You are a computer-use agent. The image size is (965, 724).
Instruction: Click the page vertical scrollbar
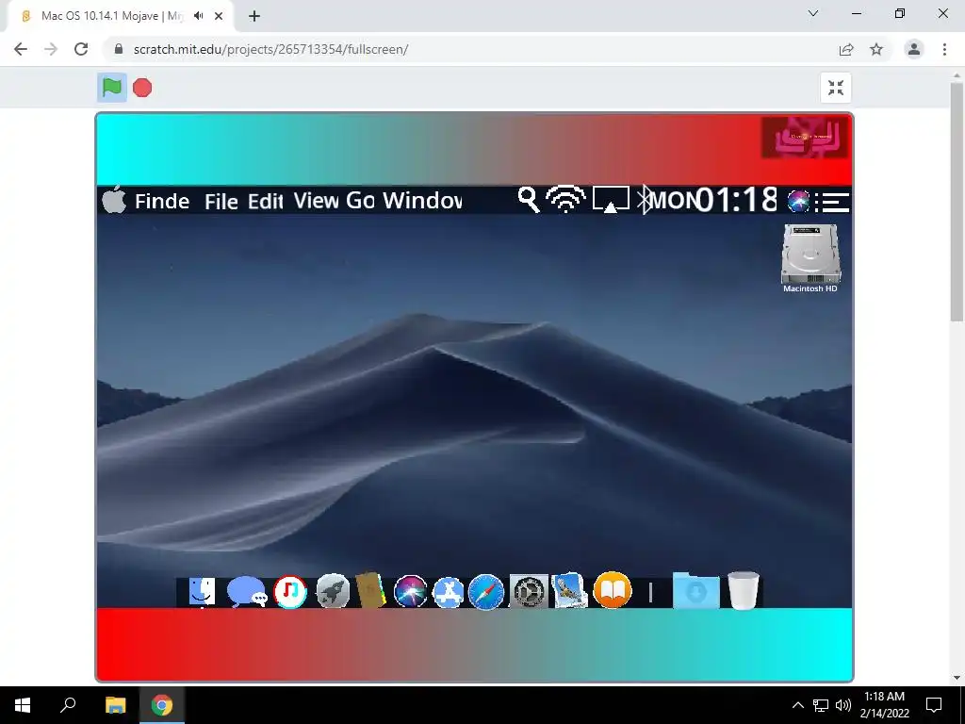957,202
